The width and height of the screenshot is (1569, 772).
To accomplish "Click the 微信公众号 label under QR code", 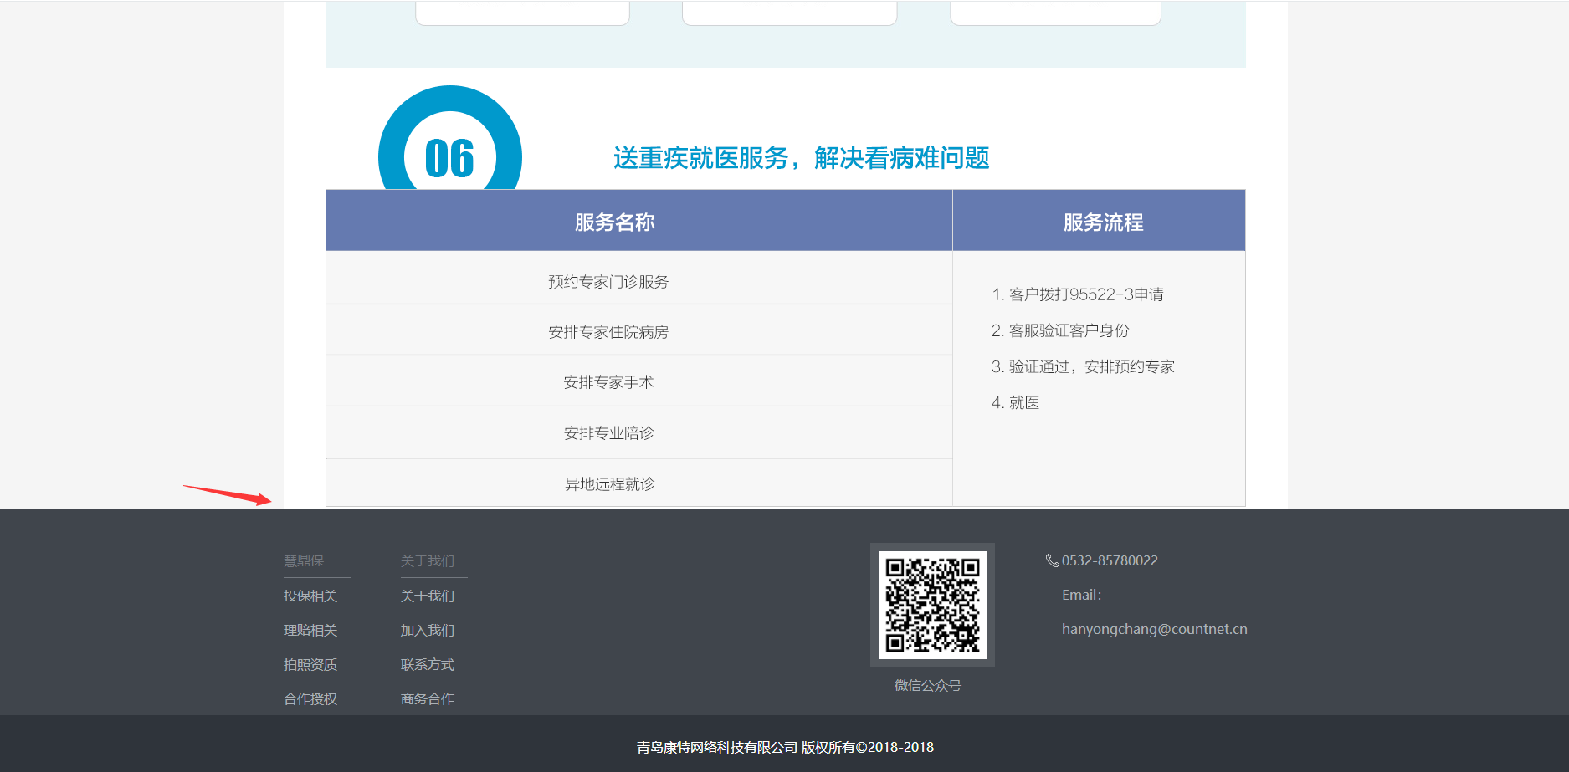I will click(927, 685).
